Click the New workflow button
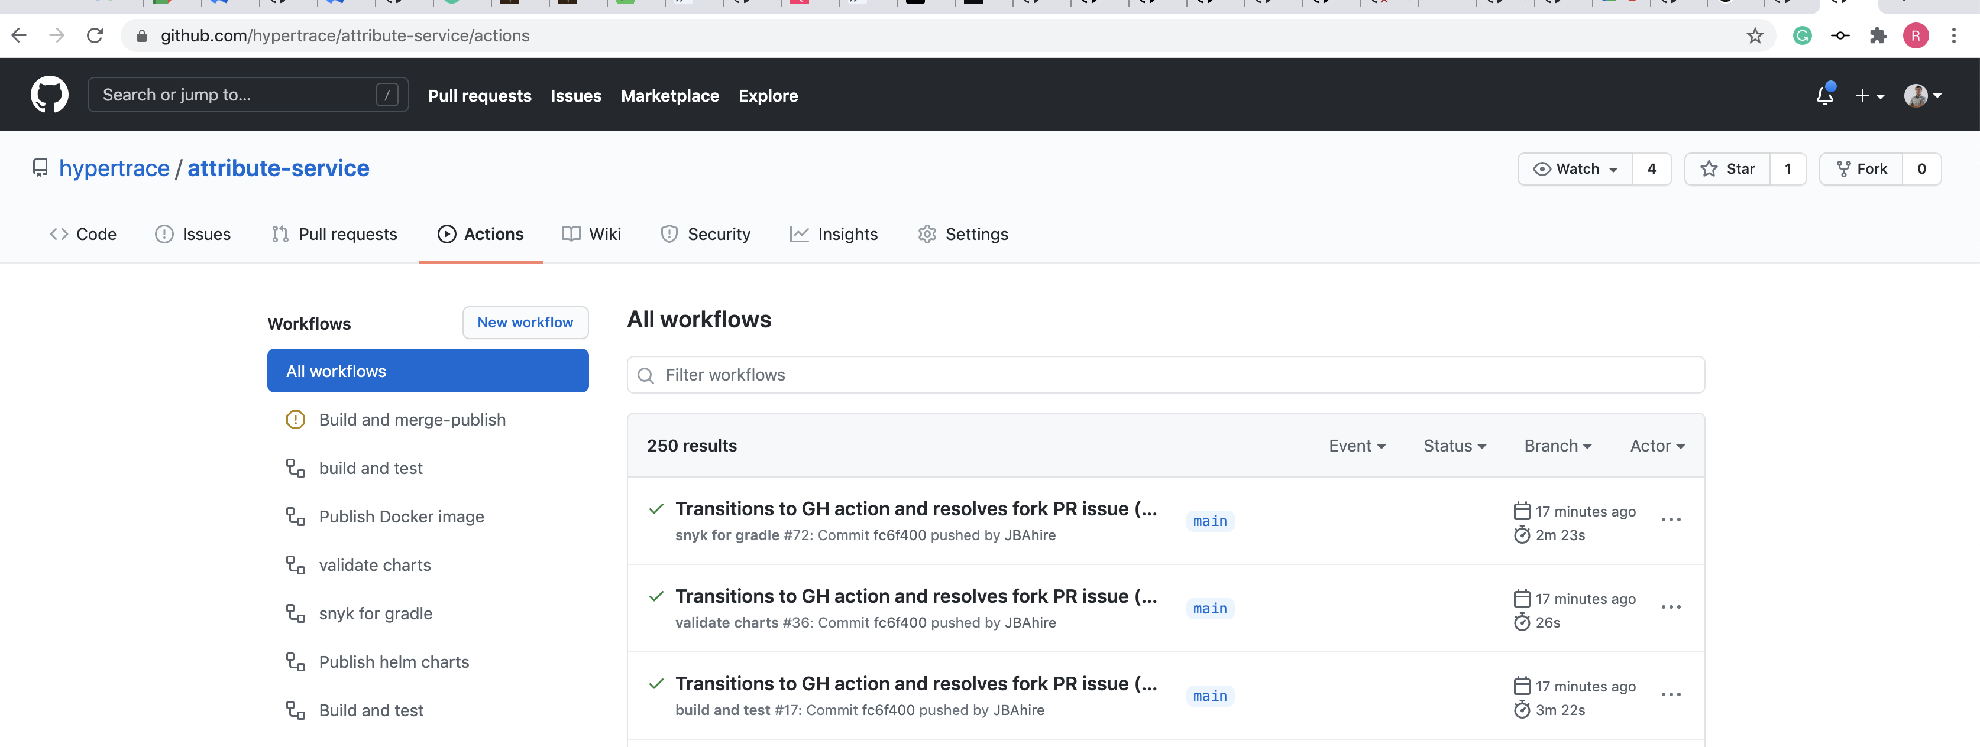Viewport: 1980px width, 747px height. 525,323
